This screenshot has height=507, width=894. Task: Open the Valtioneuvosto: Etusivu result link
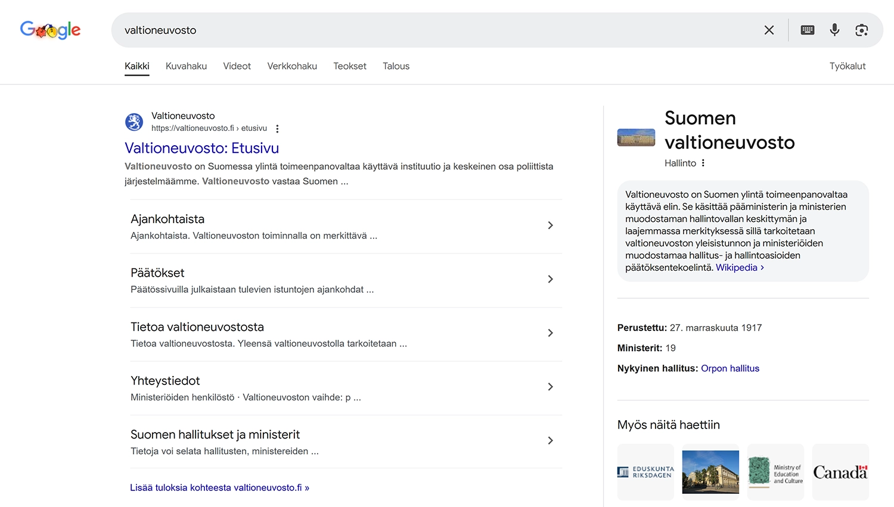(201, 148)
